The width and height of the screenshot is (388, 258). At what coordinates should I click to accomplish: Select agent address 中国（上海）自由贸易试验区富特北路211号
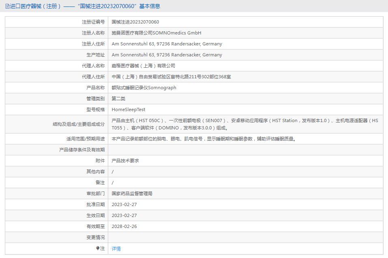pos(171,77)
